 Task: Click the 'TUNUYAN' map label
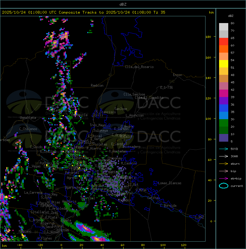(63, 230)
